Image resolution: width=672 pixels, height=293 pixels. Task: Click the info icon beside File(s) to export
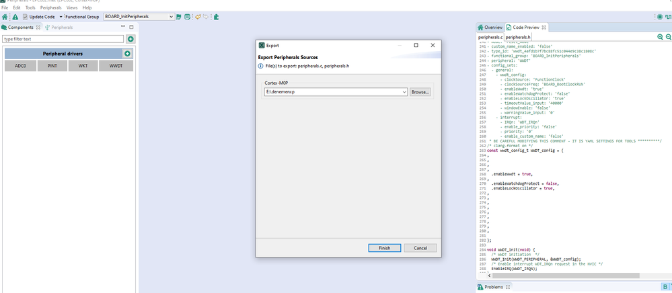point(260,66)
